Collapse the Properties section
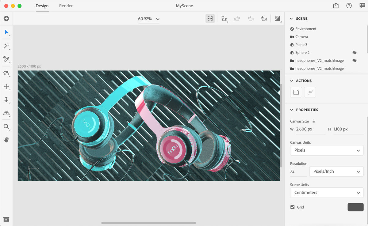Viewport: 368px width, 226px height. (x=291, y=110)
